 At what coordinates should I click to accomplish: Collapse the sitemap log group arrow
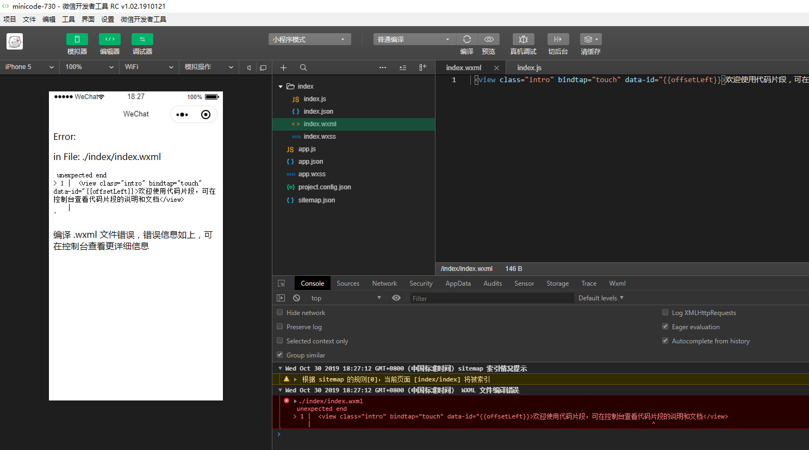[x=280, y=368]
